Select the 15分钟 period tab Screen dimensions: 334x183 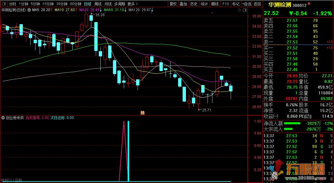click(x=48, y=4)
